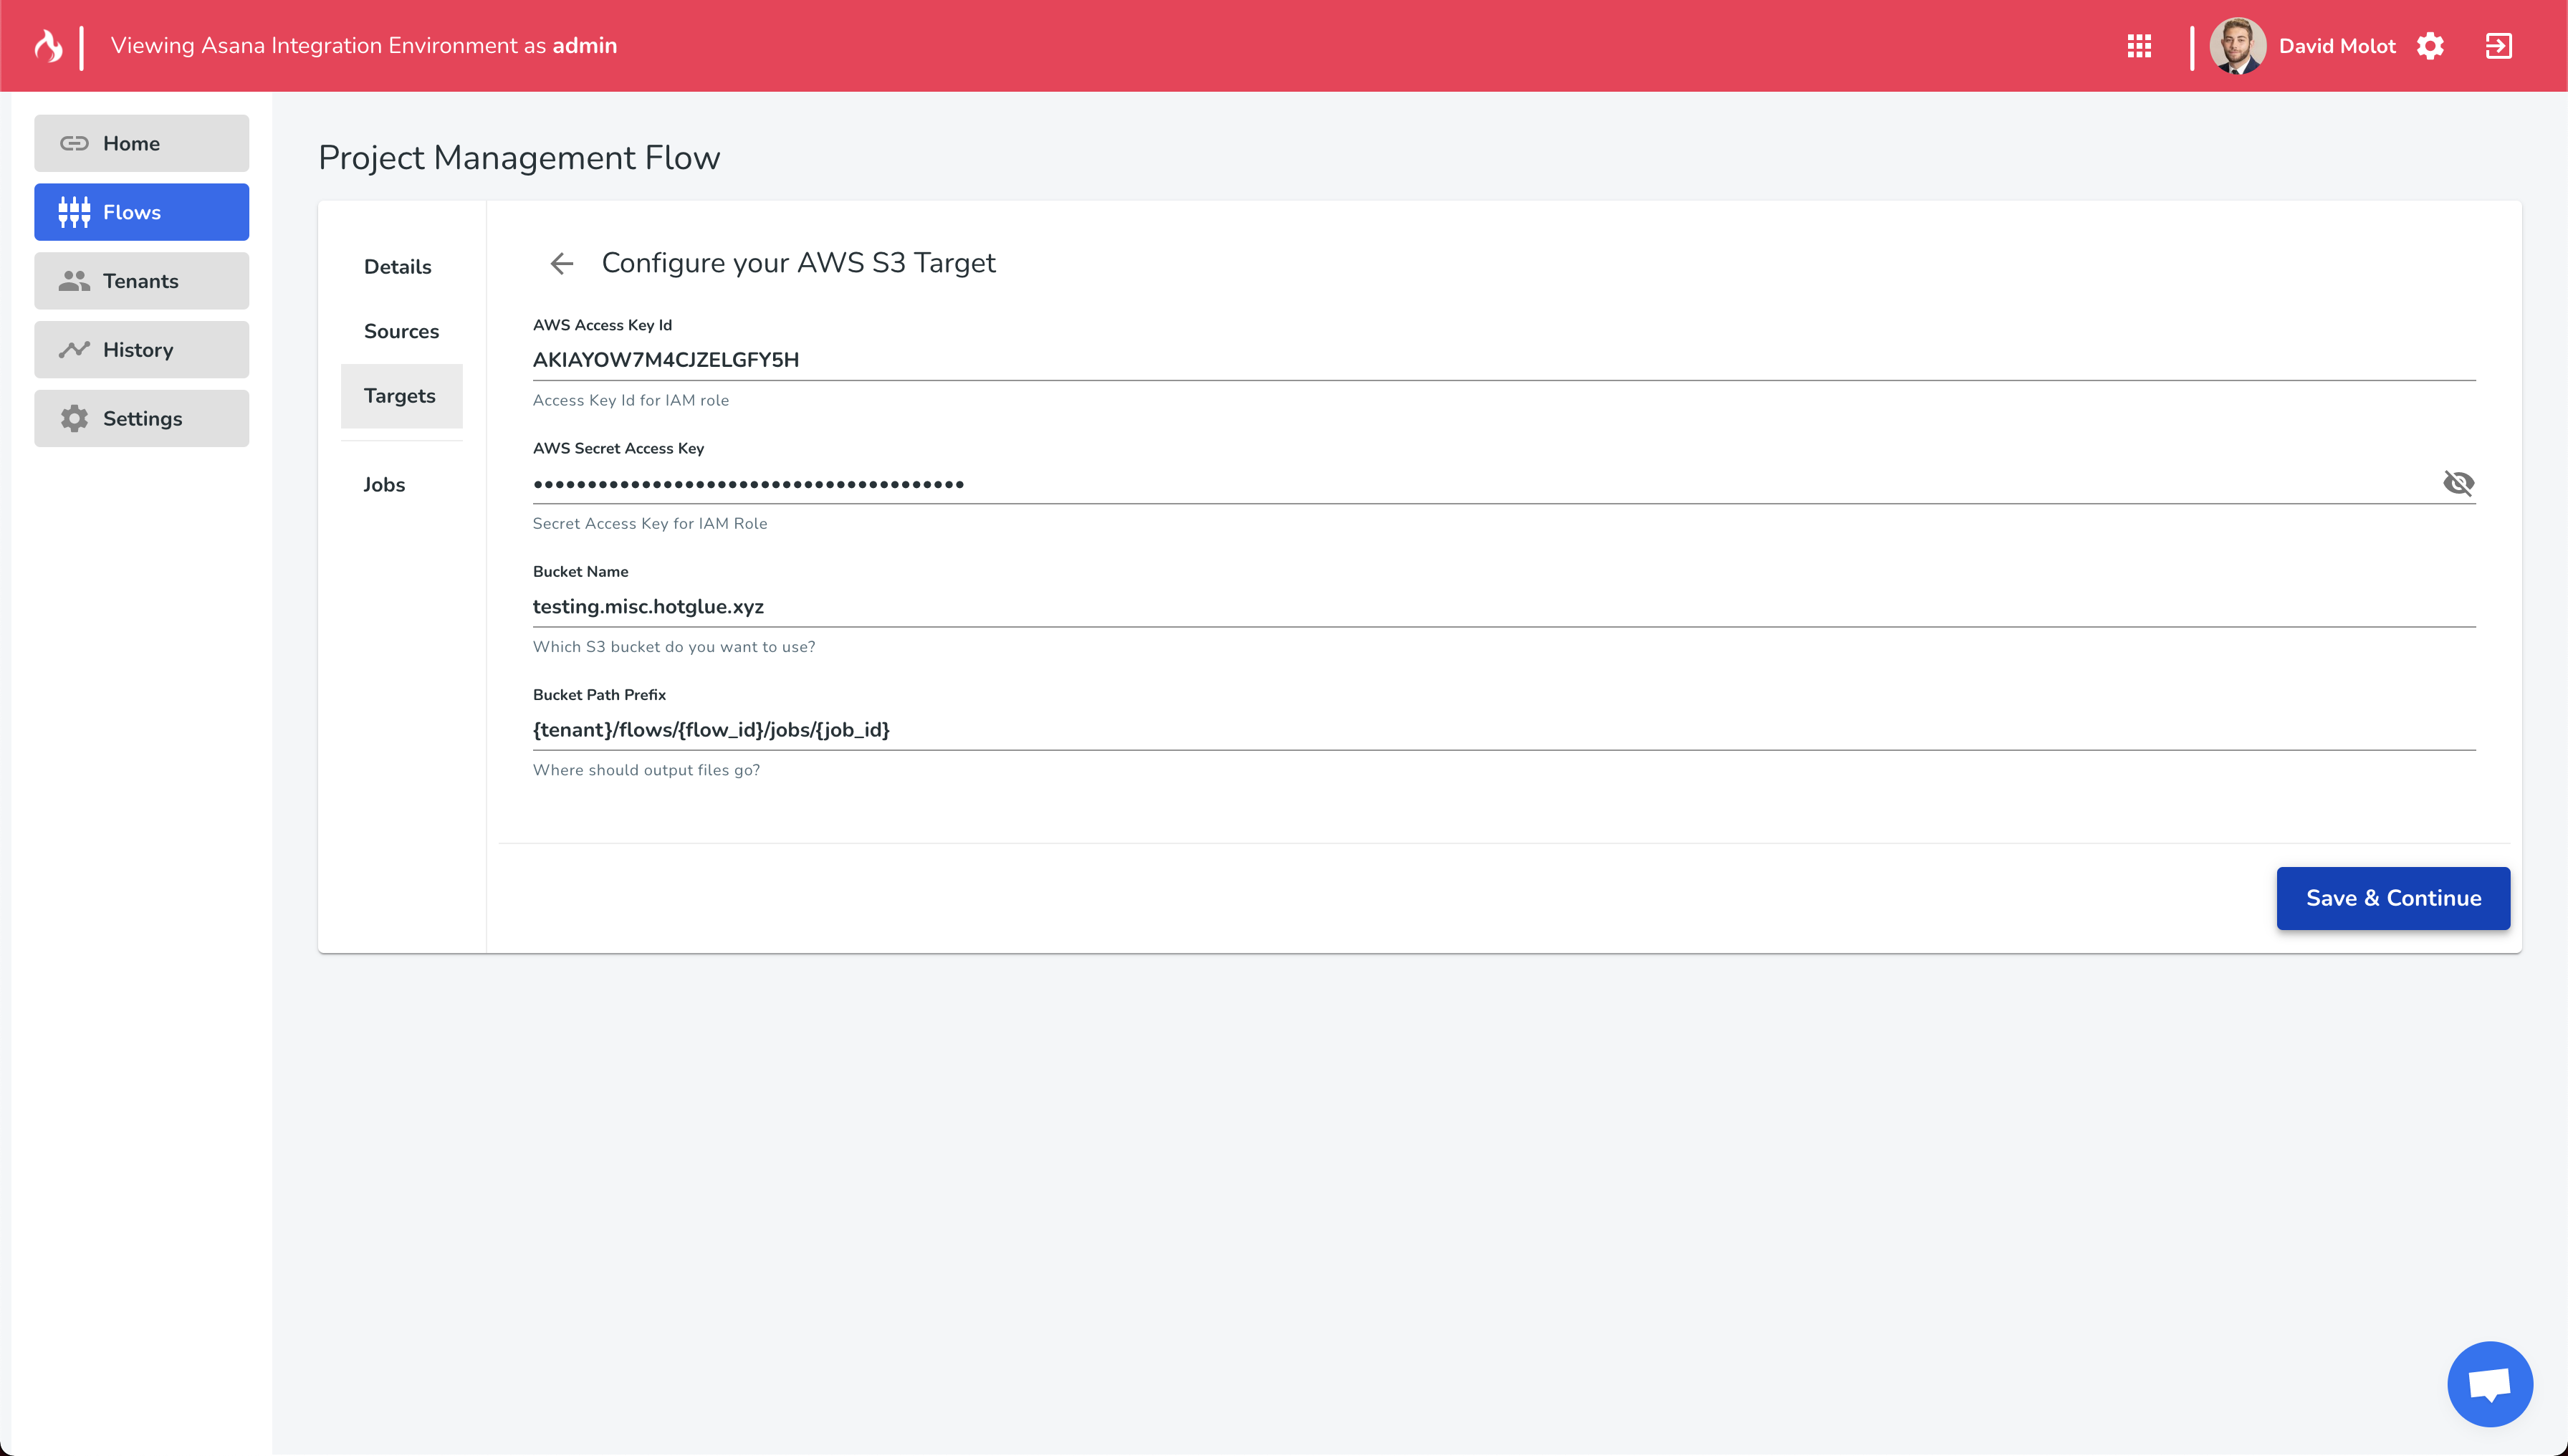The height and width of the screenshot is (1456, 2568).
Task: Click the David Molot user name
Action: (2337, 46)
